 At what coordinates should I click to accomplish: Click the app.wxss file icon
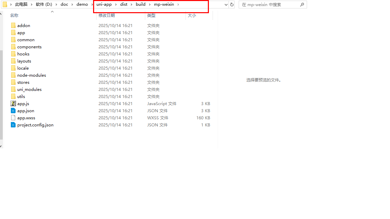point(13,118)
